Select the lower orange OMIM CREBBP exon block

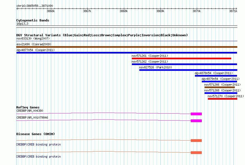(x=196, y=153)
